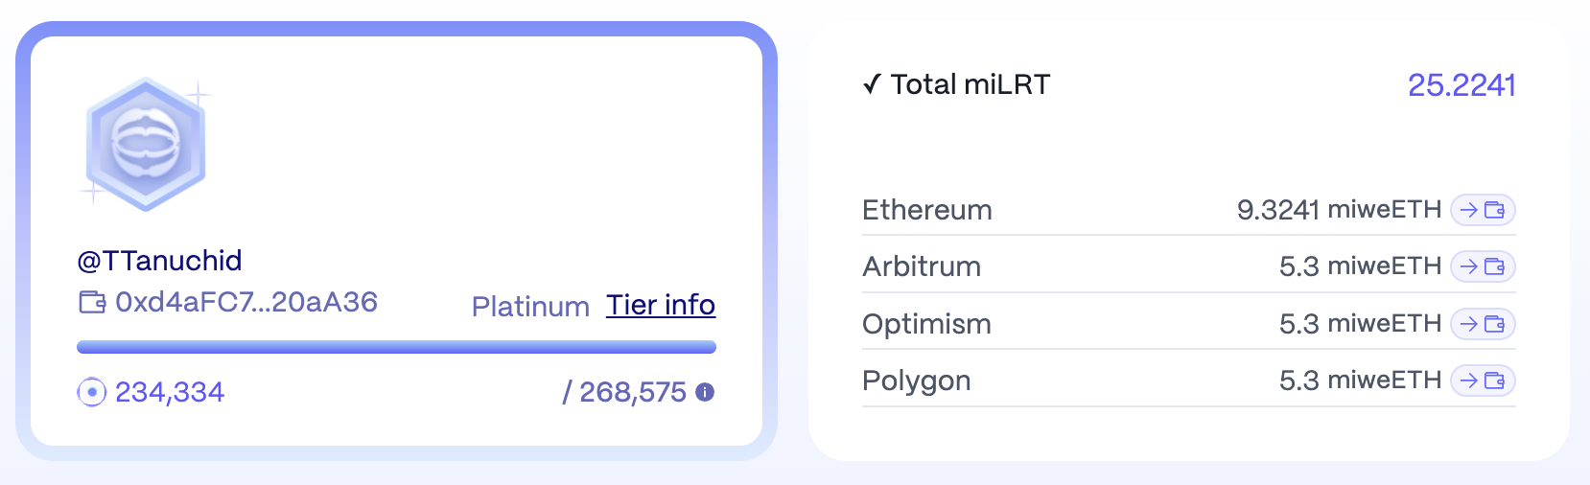Click the Platinum tier label
This screenshot has width=1590, height=485.
click(530, 307)
